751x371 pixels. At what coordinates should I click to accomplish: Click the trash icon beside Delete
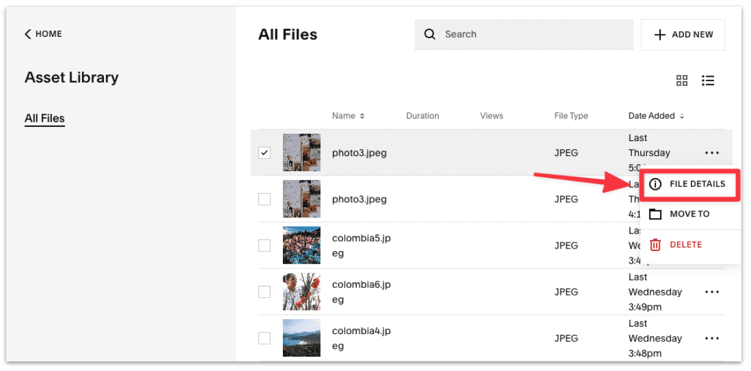[655, 244]
